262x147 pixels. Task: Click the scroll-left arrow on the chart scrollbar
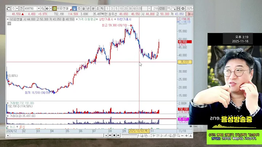point(8,135)
